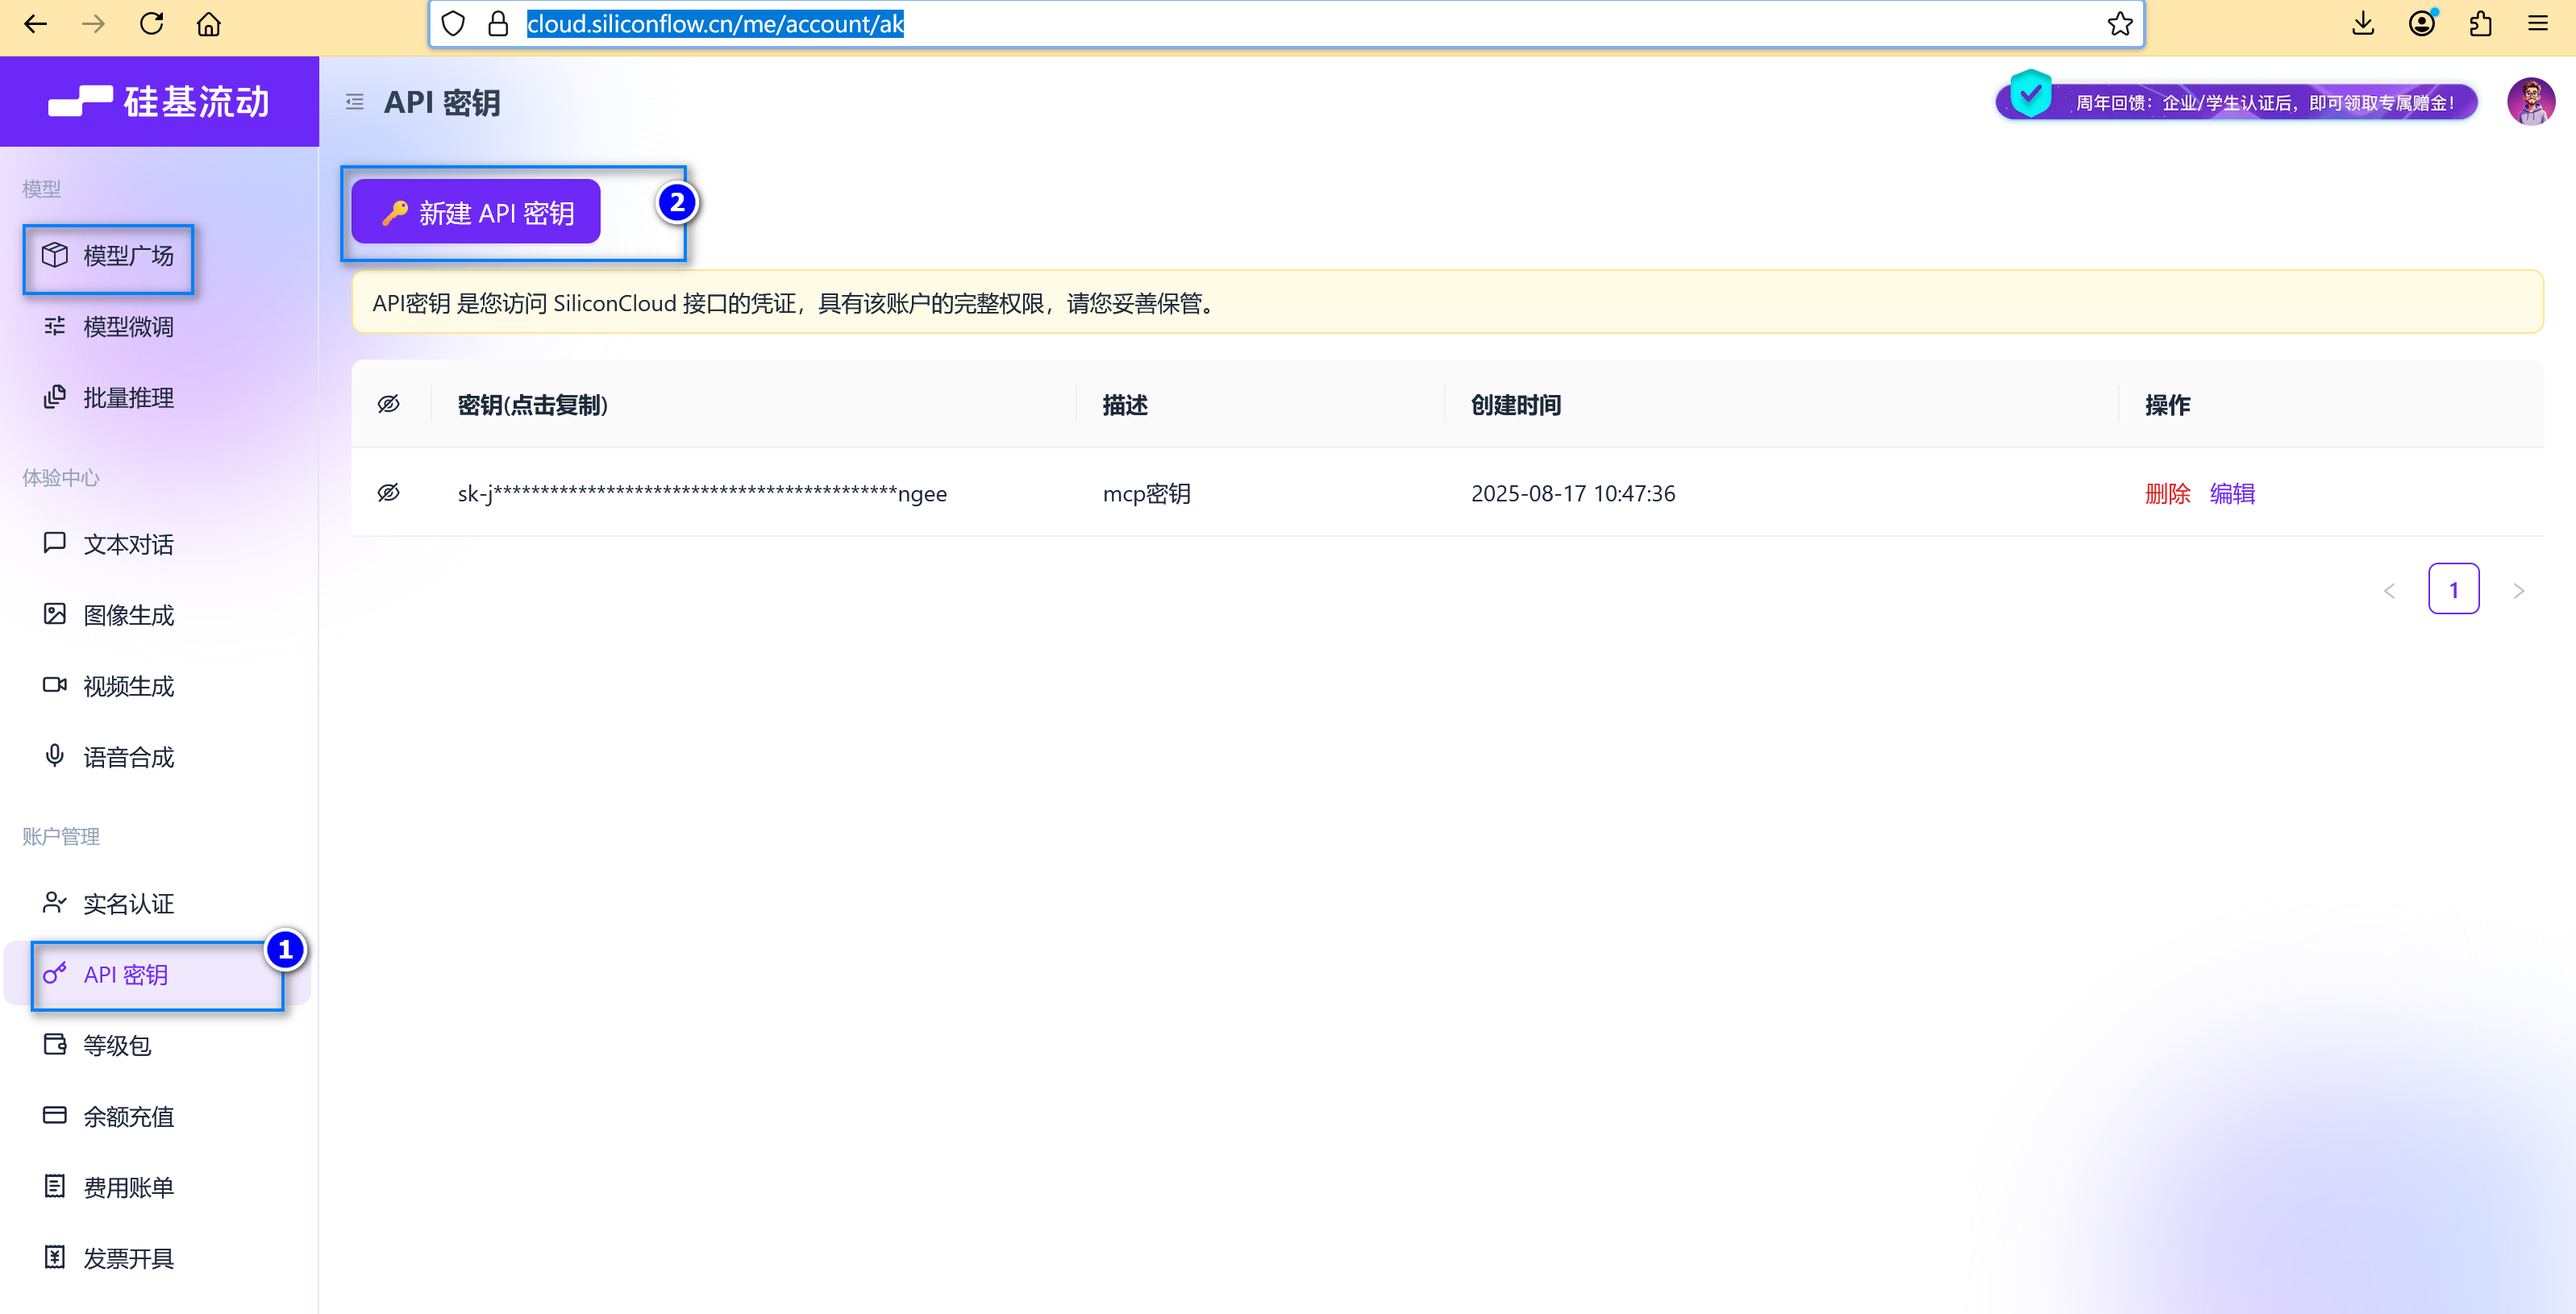Image resolution: width=2576 pixels, height=1314 pixels.
Task: Edit the mcp密钥 key via 编辑
Action: pyautogui.click(x=2232, y=494)
